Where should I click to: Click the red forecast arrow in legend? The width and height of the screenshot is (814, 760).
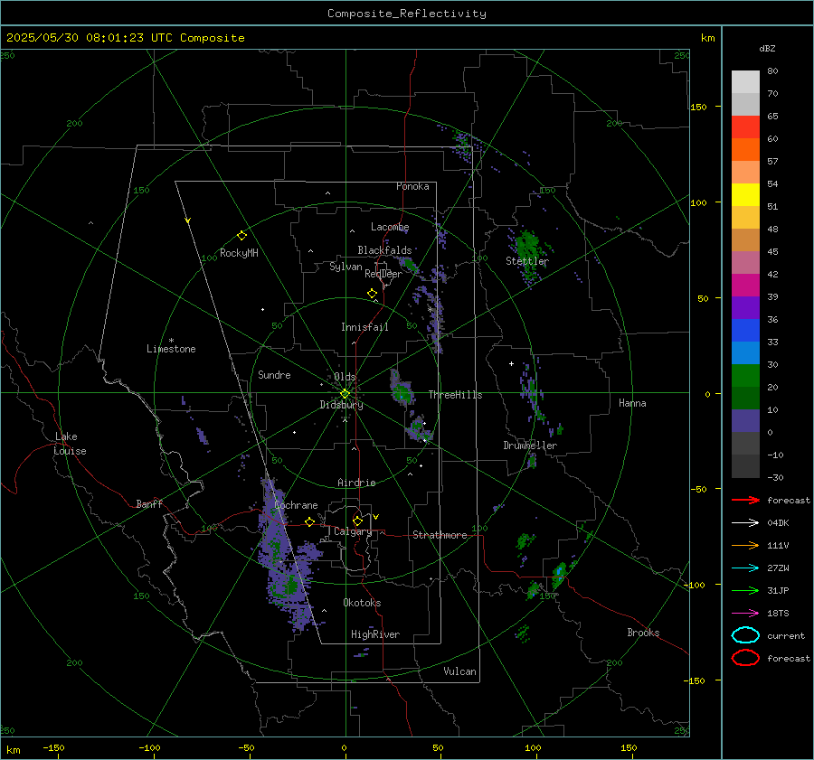(745, 500)
